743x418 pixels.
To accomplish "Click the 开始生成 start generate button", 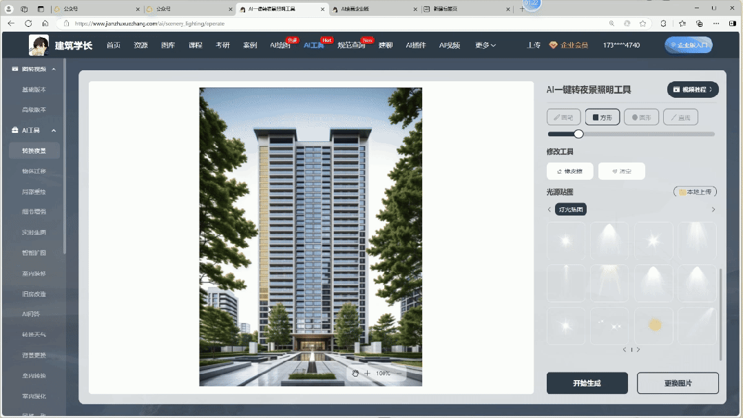I will point(587,383).
